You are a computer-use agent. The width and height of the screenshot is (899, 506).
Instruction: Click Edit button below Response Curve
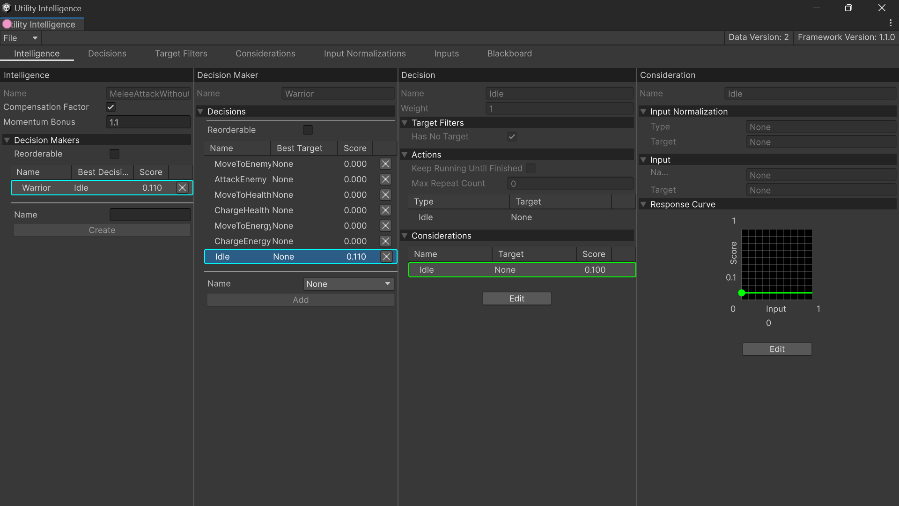point(777,349)
